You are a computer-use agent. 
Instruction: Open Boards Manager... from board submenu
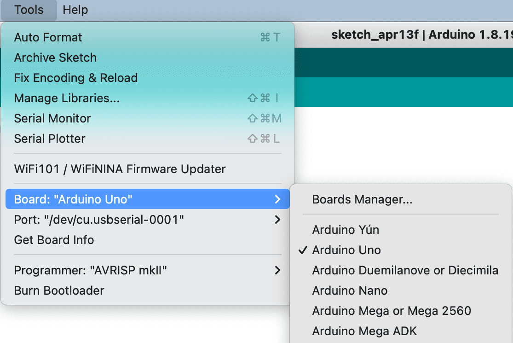[400, 199]
